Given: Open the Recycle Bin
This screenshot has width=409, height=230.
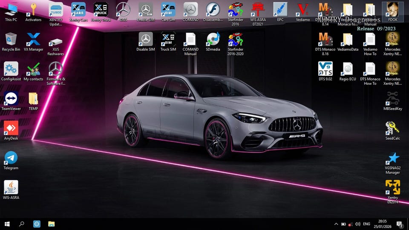Looking at the screenshot, I should coord(11,42).
